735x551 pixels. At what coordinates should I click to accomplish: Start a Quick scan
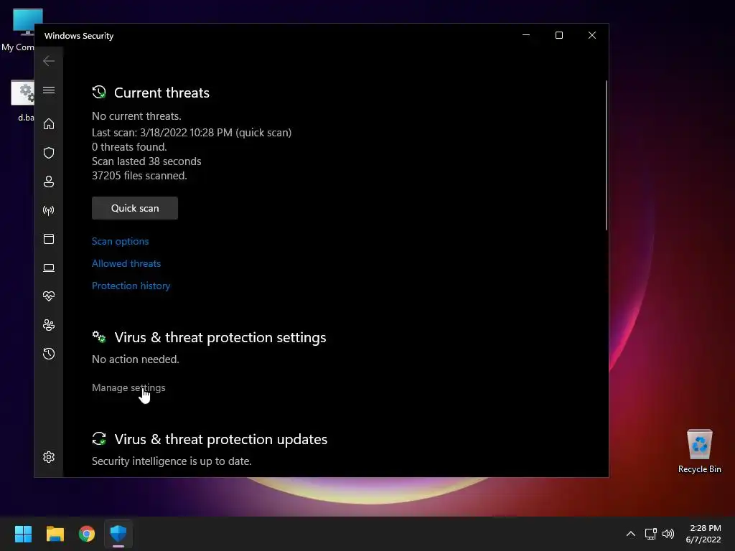135,208
